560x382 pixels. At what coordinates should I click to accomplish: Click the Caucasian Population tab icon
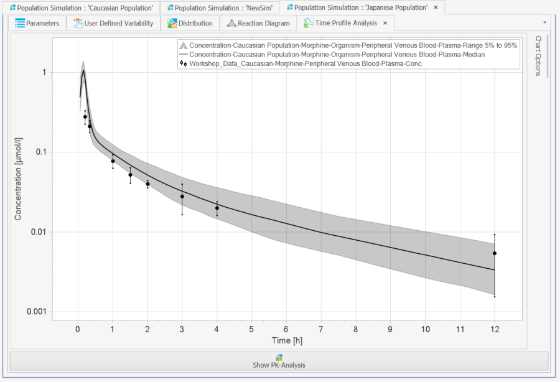[x=12, y=8]
